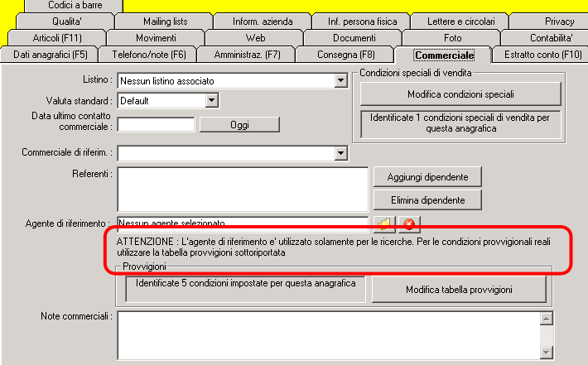This screenshot has height=365, width=588.
Task: Click the Referenti list box
Action: pos(243,190)
